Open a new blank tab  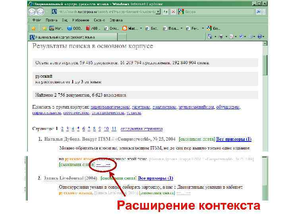(x=122, y=37)
